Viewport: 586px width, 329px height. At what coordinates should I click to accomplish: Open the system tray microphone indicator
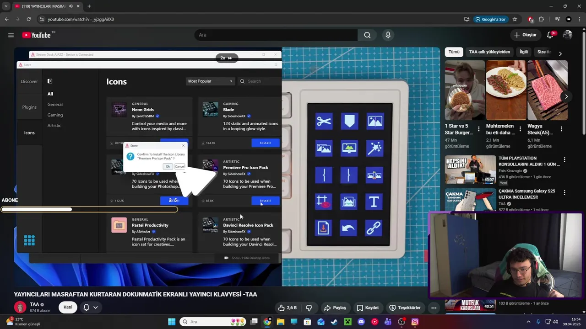(x=538, y=322)
